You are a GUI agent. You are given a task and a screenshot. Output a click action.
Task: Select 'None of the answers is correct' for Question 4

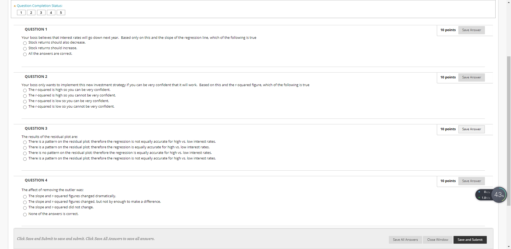coord(24,214)
